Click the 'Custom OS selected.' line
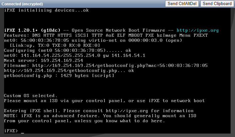 tap(31, 96)
